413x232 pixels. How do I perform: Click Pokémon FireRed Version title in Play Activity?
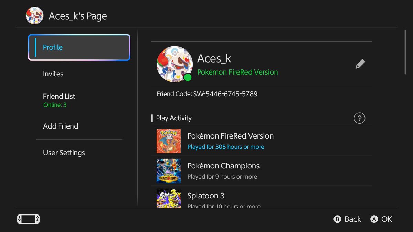pyautogui.click(x=231, y=136)
